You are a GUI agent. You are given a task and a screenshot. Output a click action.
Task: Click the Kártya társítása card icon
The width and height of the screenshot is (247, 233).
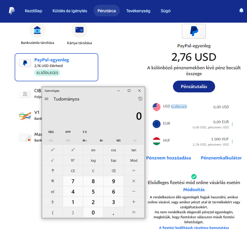79,30
